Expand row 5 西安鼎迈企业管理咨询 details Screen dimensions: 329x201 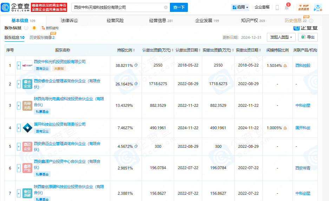(19, 147)
